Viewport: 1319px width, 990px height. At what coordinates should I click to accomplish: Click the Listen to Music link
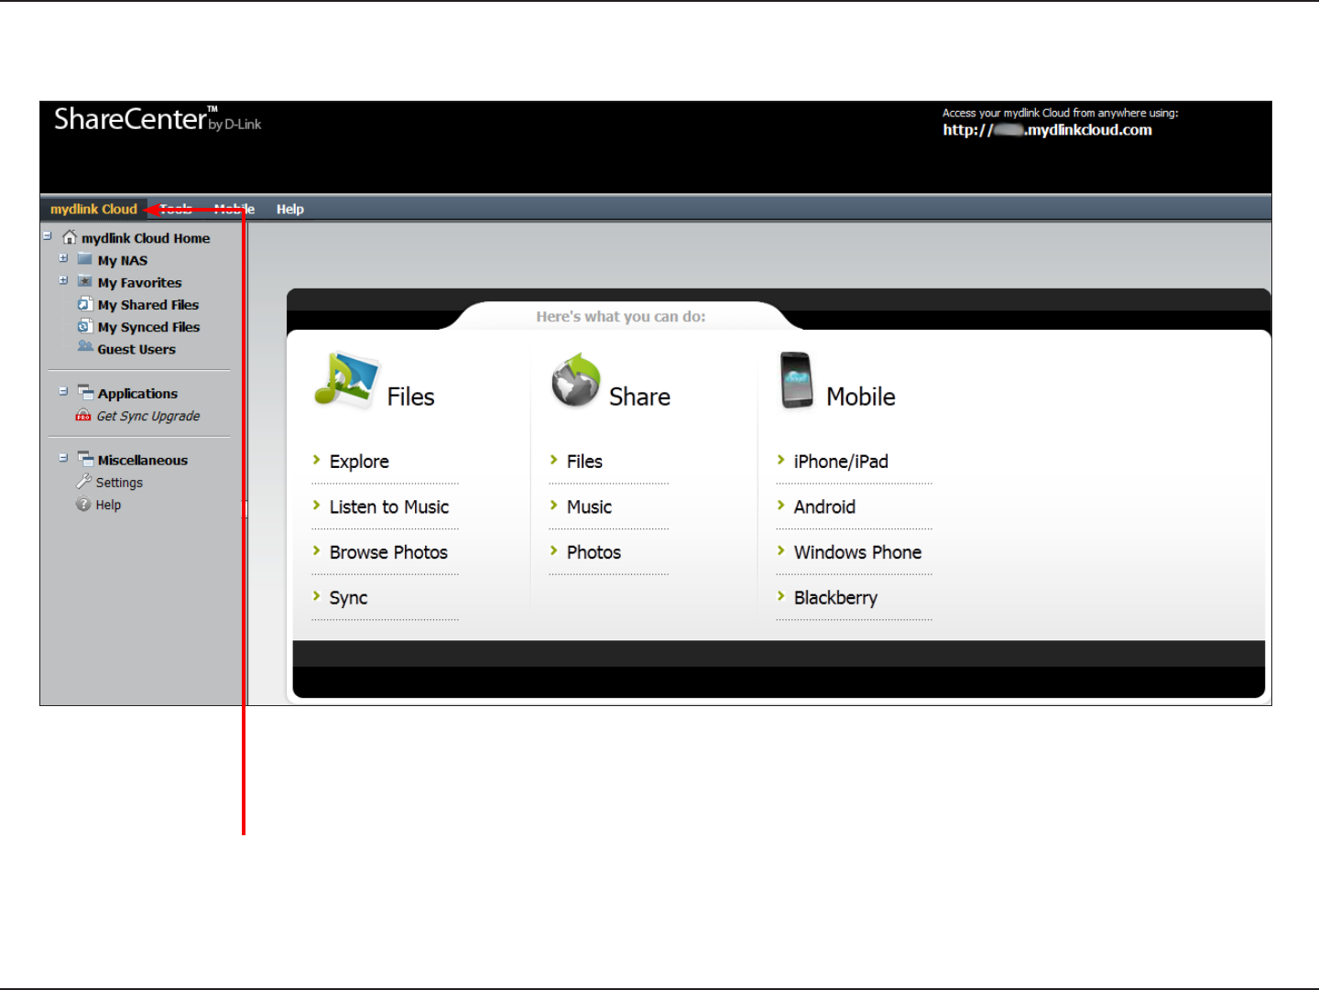tap(389, 506)
